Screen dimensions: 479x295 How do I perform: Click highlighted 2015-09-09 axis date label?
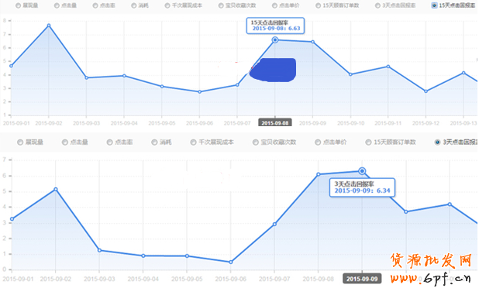[362, 279]
